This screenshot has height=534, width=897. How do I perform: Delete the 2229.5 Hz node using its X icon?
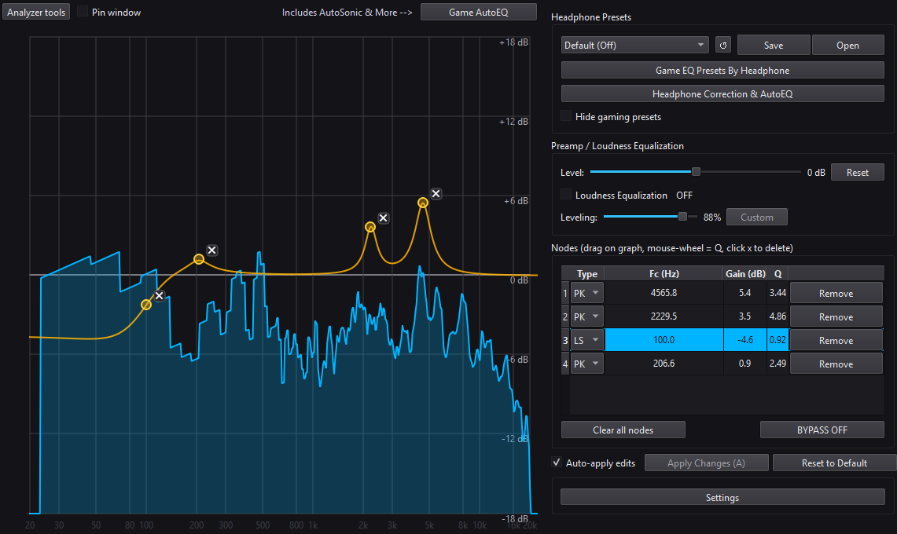[x=384, y=218]
